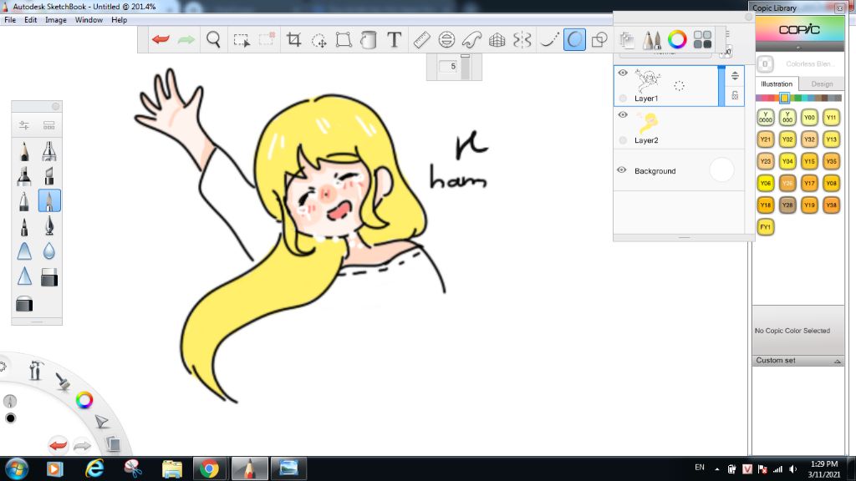Viewport: 856px width, 481px height.
Task: Select the Distort transform tool
Action: [344, 40]
